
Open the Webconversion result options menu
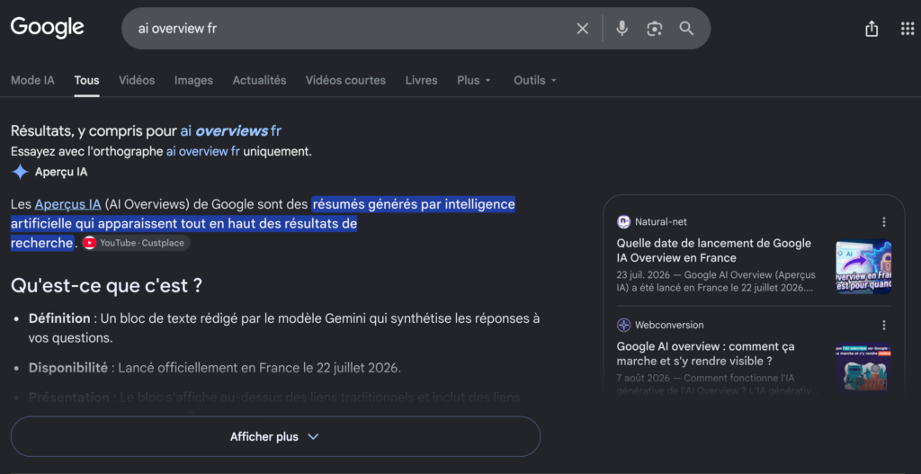click(x=883, y=325)
